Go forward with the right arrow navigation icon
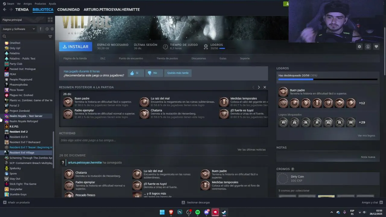Screen dimensions: 386x217 coord(11,10)
